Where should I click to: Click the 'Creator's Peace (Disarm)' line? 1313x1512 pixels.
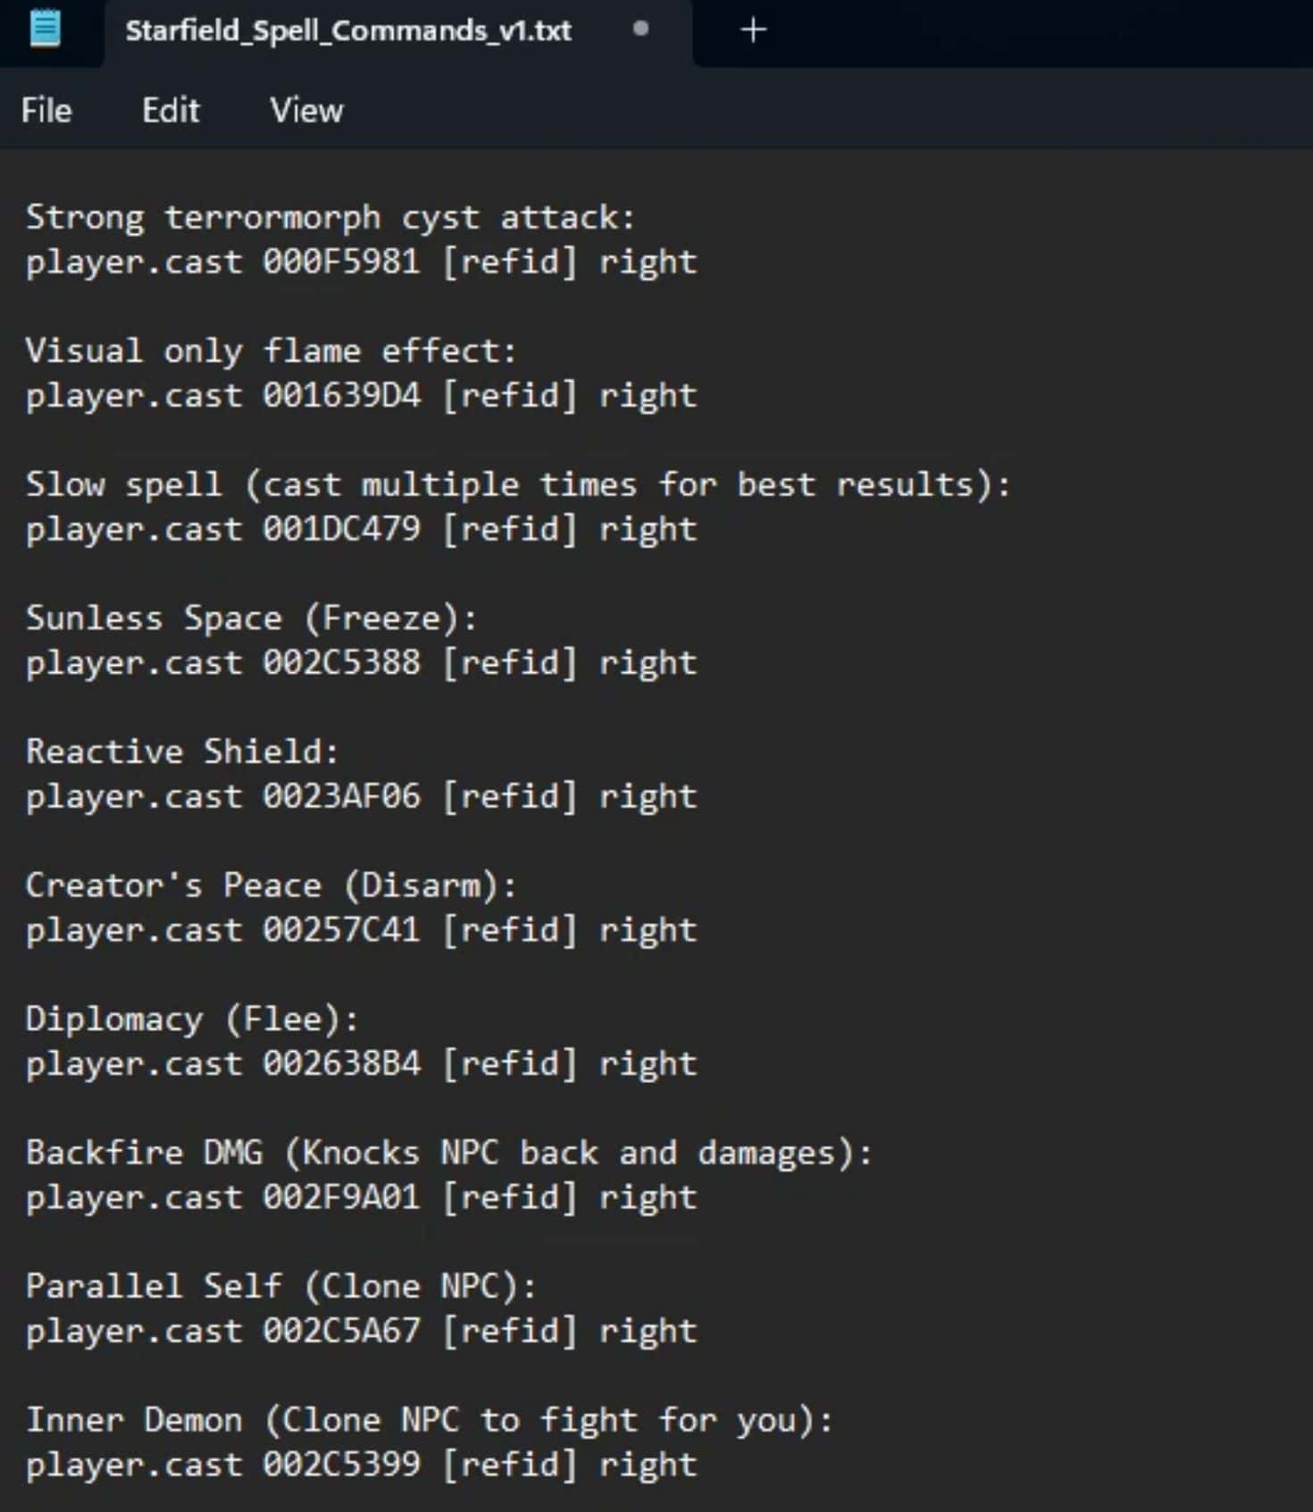[x=271, y=886]
